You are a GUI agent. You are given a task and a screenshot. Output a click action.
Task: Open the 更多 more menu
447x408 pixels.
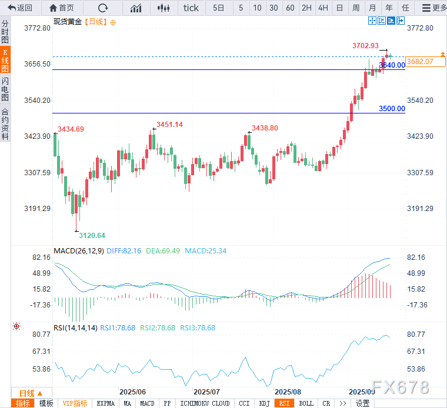[434, 8]
